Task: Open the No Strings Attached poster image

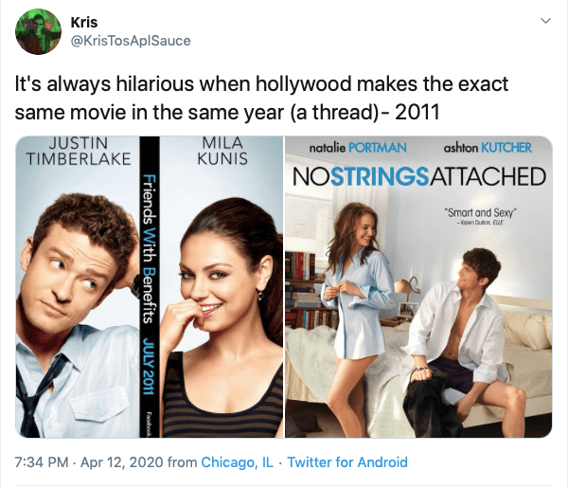Action: [418, 287]
